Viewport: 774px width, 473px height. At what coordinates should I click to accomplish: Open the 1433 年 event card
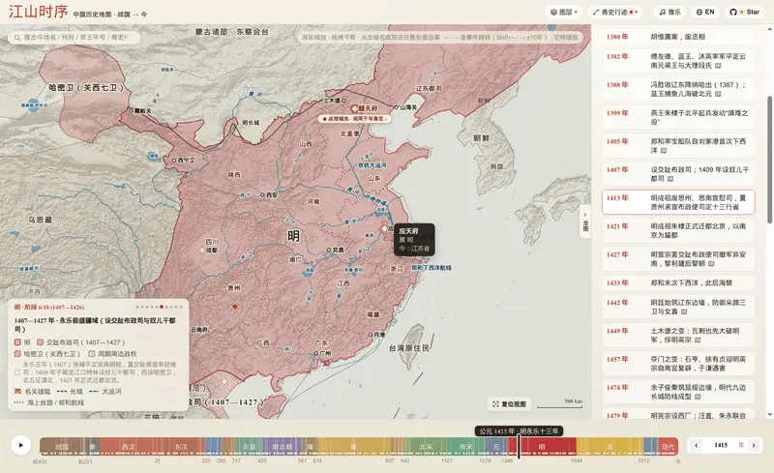coord(678,282)
